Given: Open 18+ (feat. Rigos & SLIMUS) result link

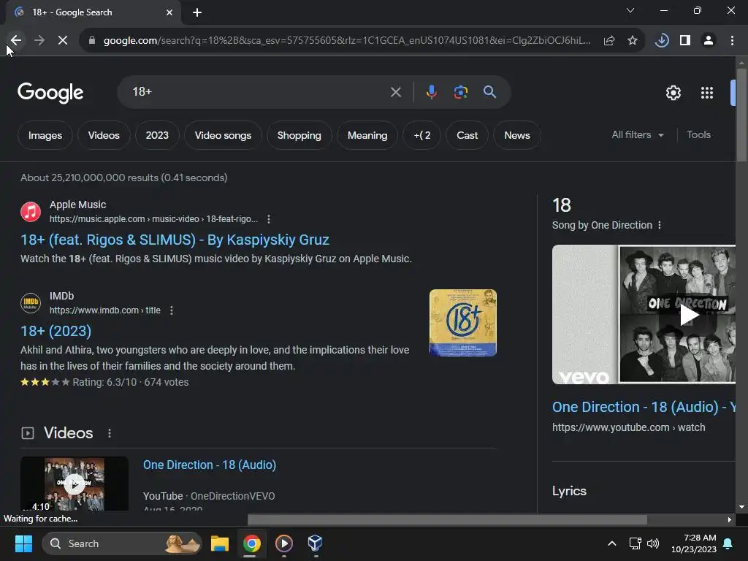Looking at the screenshot, I should 175,240.
